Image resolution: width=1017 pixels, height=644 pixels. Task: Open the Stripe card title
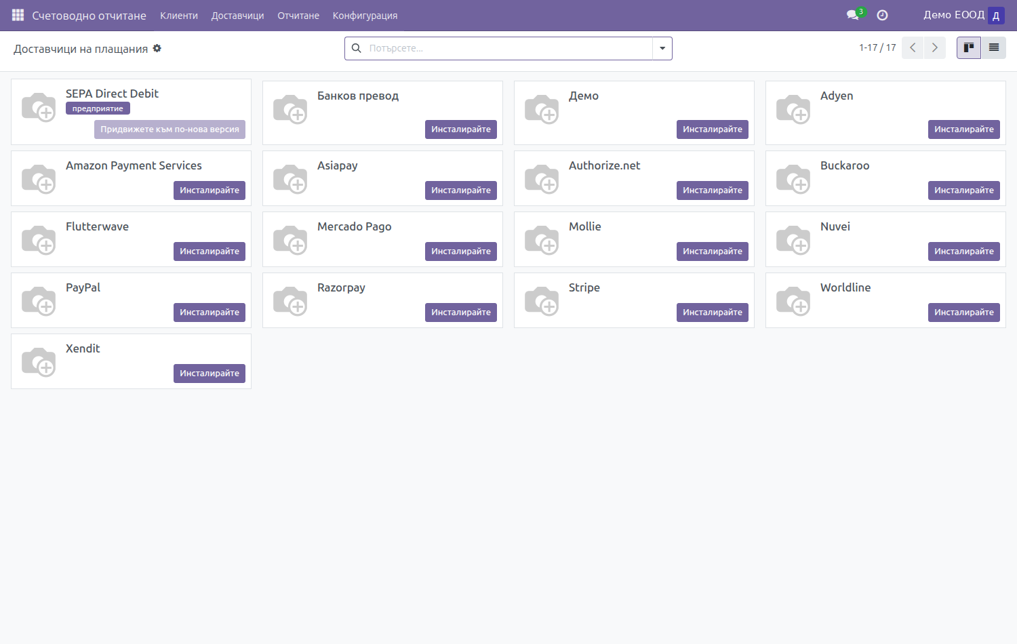click(x=584, y=287)
